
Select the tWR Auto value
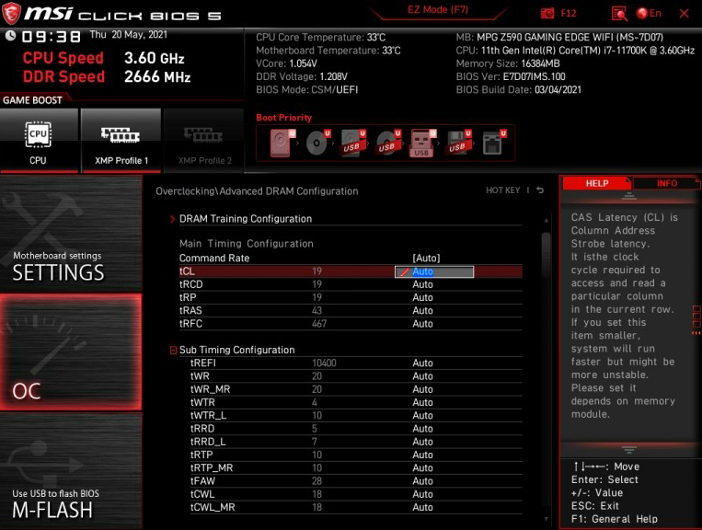422,376
